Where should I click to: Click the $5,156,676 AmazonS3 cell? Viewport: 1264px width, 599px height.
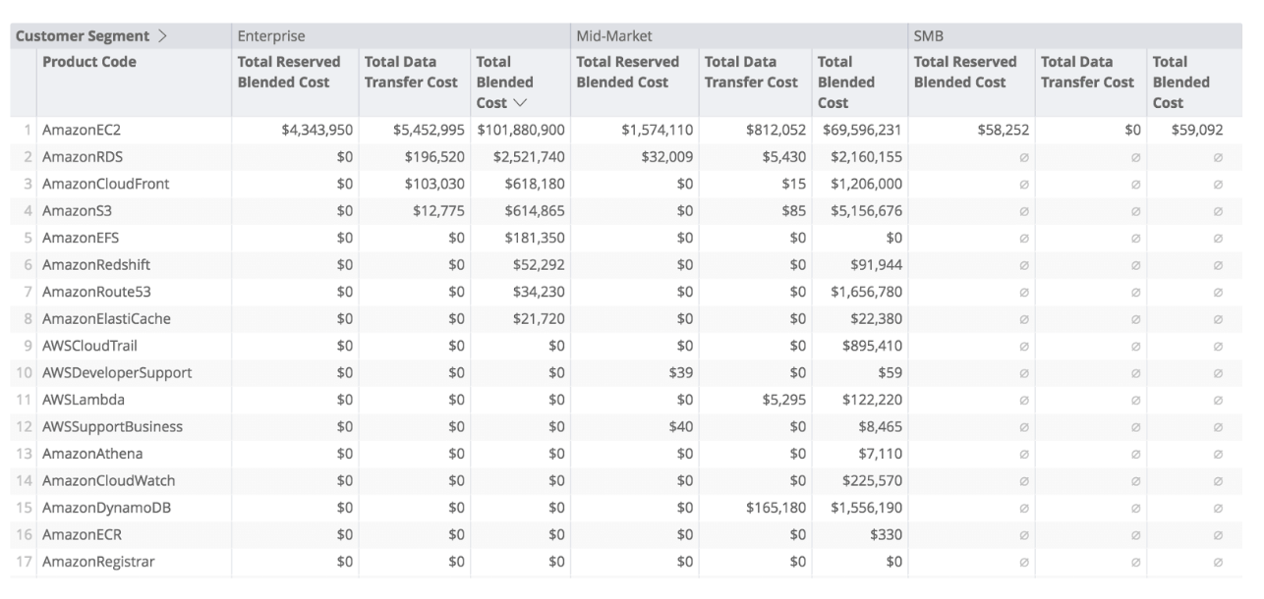pos(866,210)
